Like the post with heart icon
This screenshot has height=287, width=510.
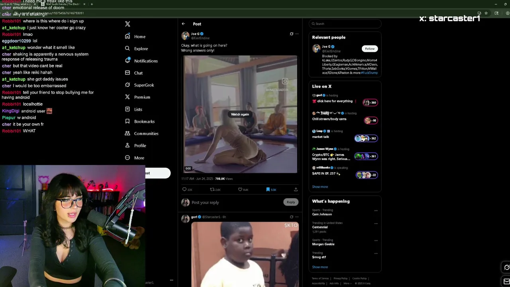coord(240,189)
